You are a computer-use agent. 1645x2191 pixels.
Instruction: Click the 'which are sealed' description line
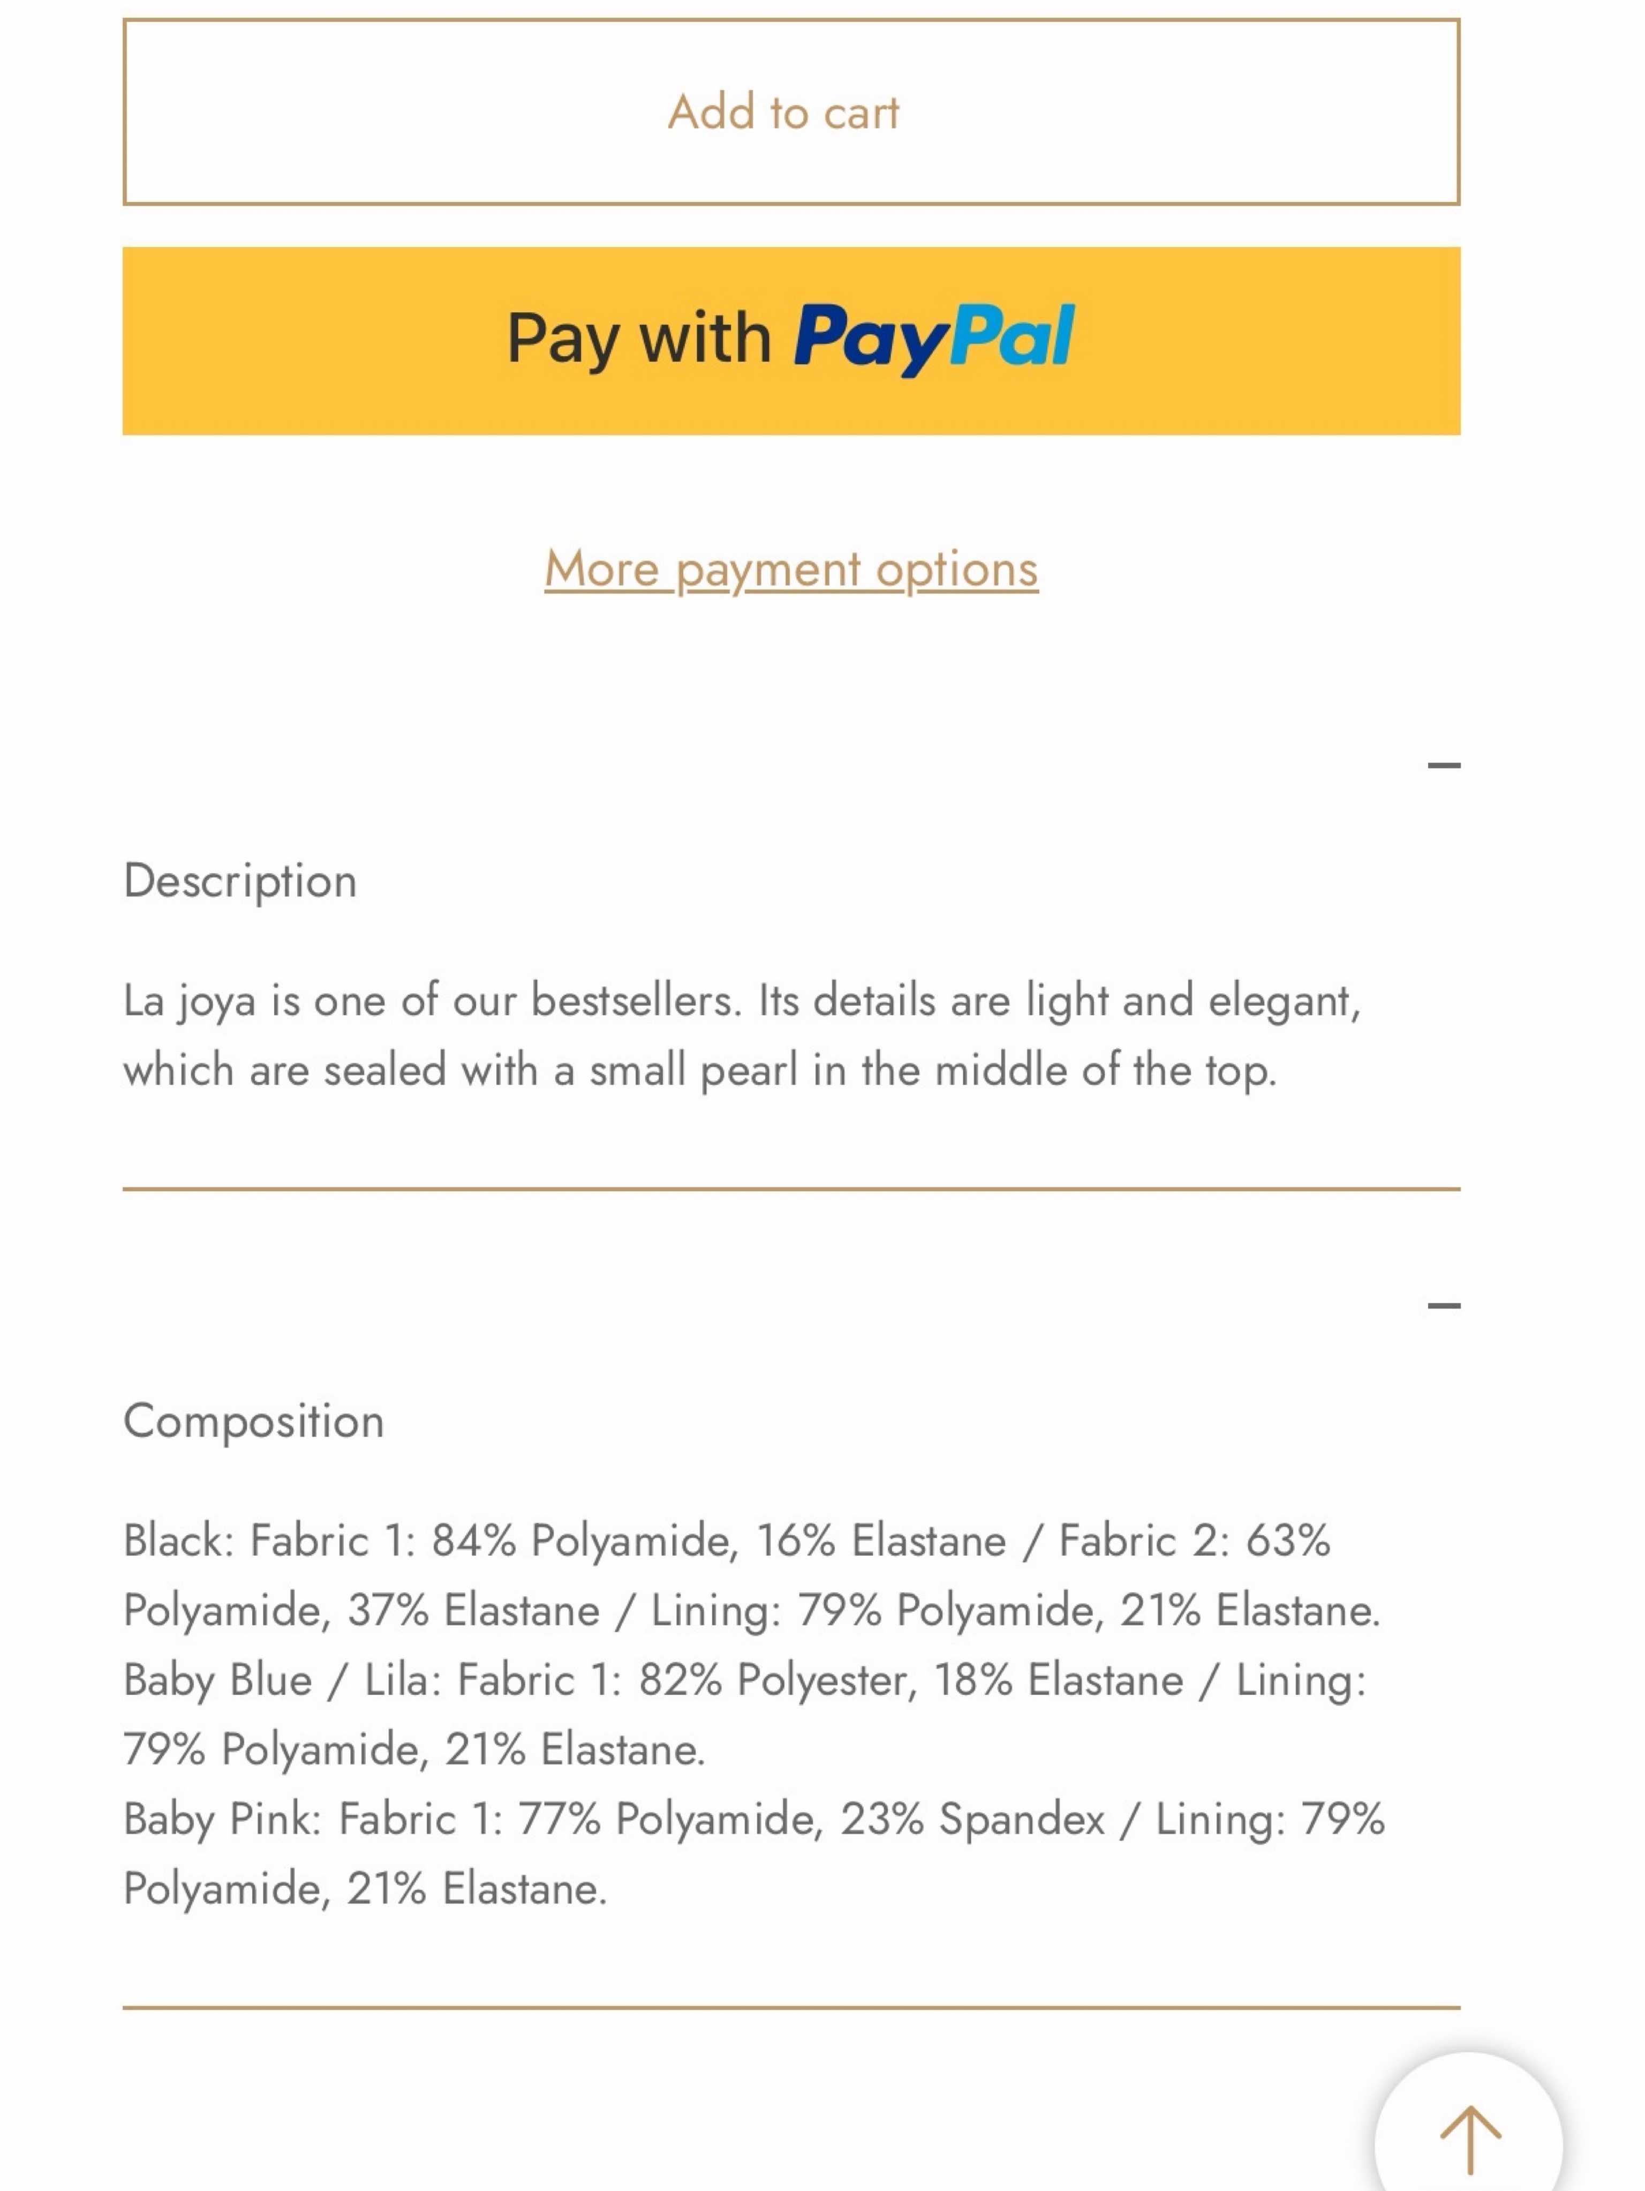[700, 1071]
